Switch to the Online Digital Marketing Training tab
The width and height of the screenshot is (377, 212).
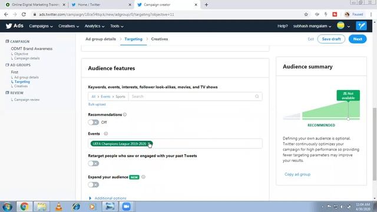point(35,5)
